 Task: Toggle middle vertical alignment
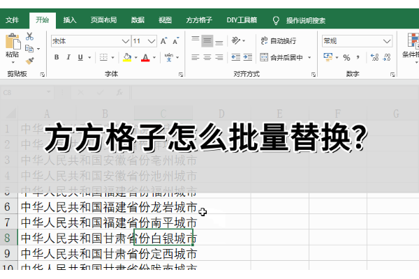coord(207,40)
